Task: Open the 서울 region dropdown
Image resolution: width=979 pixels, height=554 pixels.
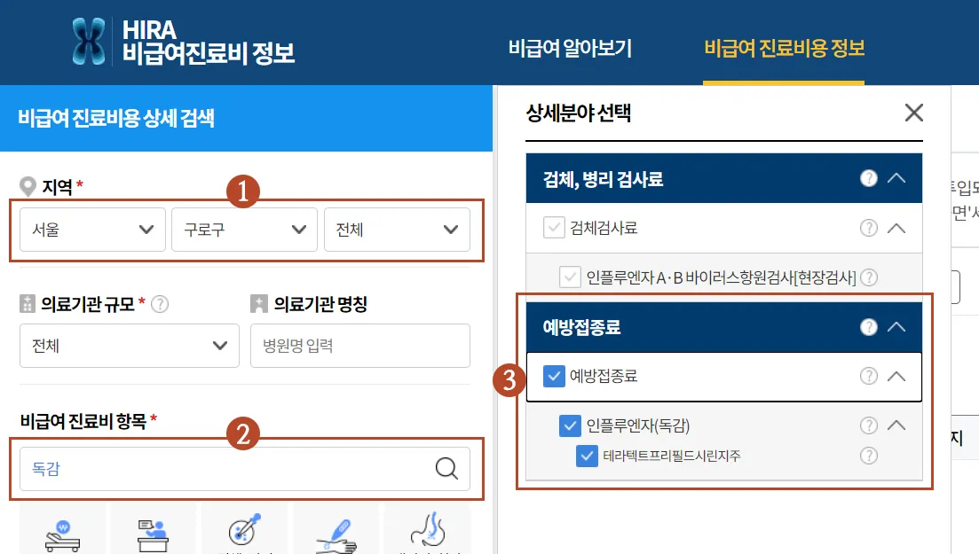Action: tap(91, 229)
